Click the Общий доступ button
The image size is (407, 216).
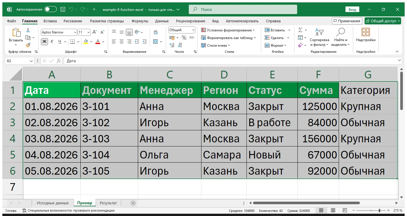[383, 21]
